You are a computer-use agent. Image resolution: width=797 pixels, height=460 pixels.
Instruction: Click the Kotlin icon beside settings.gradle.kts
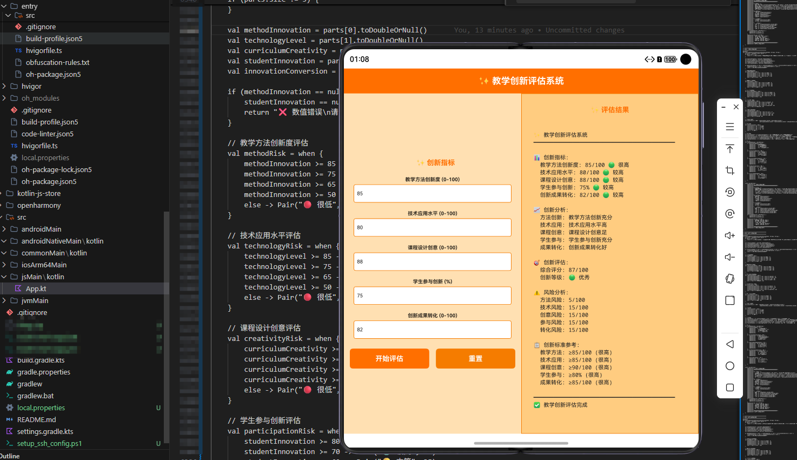coord(9,431)
